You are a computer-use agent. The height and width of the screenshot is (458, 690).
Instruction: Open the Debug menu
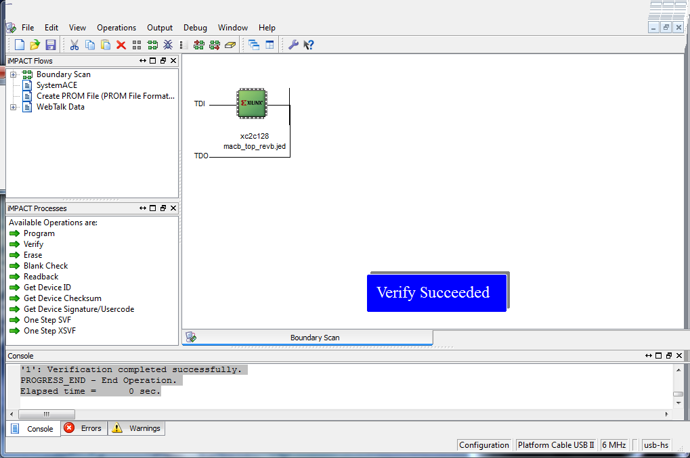(196, 28)
